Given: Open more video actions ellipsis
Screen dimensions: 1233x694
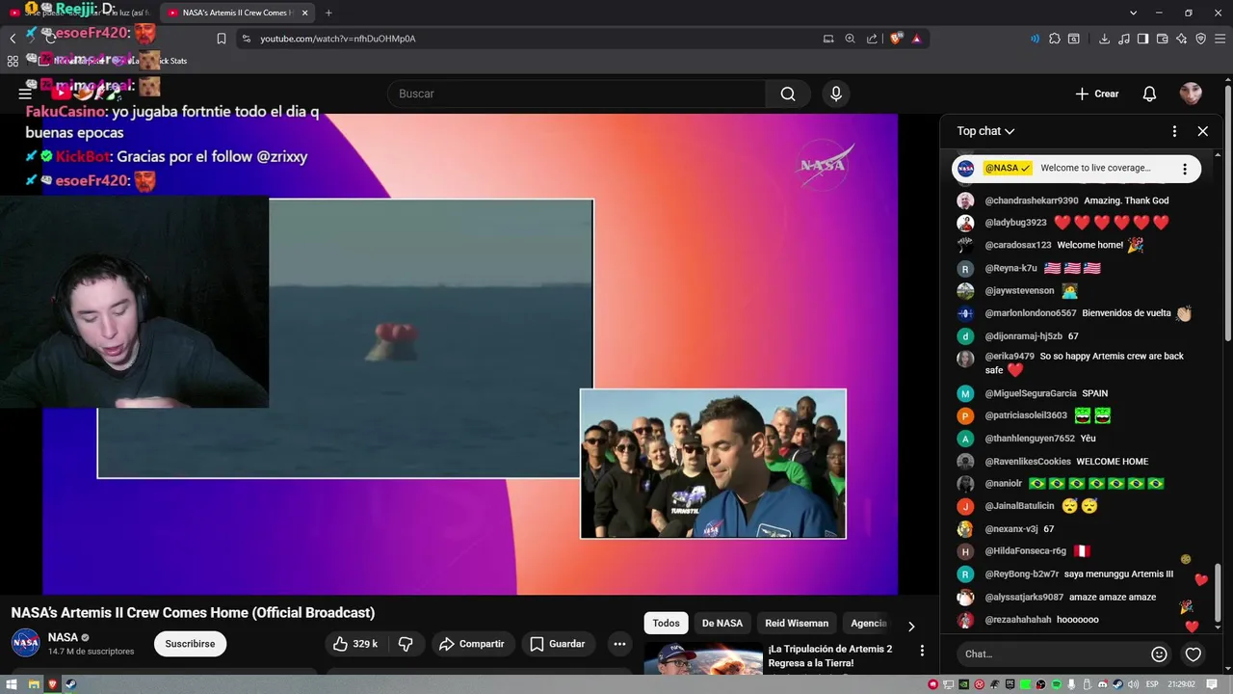Looking at the screenshot, I should pyautogui.click(x=619, y=644).
